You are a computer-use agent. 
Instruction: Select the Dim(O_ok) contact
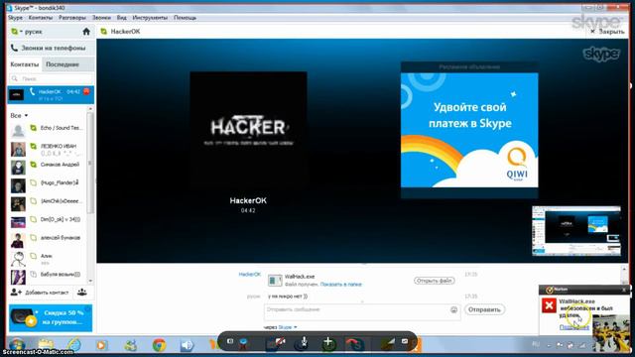pos(48,221)
